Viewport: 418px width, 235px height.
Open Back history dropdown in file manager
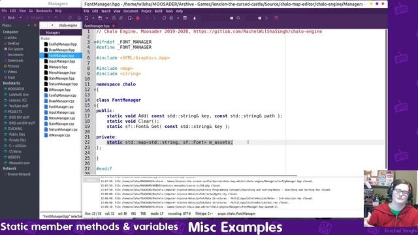(x=20, y=18)
